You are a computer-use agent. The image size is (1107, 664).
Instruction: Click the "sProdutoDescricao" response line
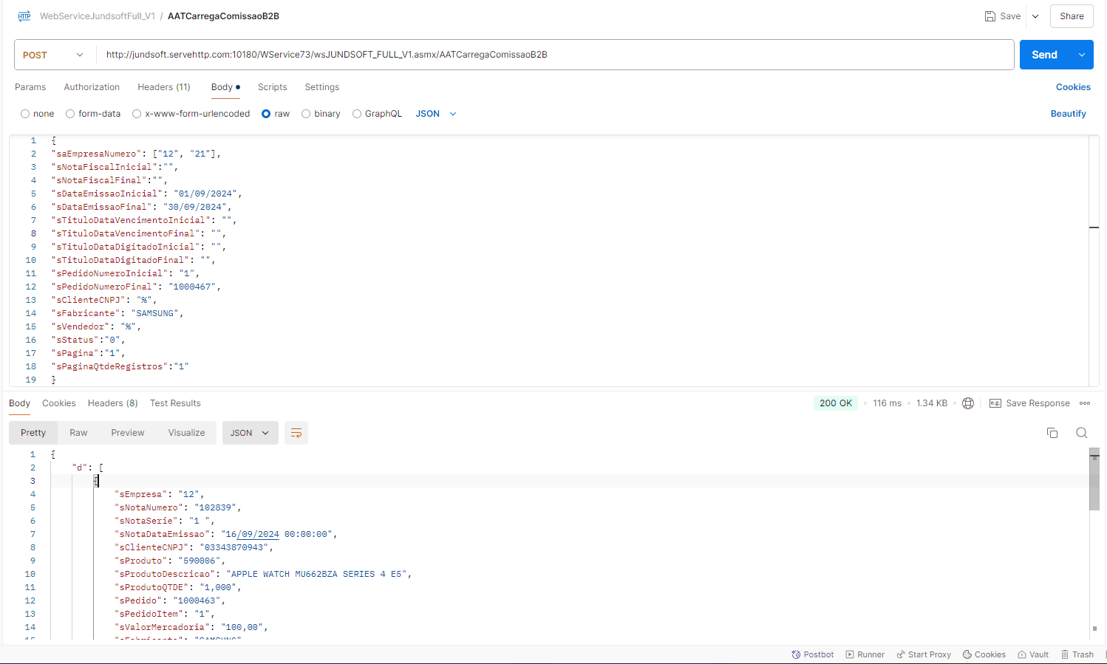(263, 574)
